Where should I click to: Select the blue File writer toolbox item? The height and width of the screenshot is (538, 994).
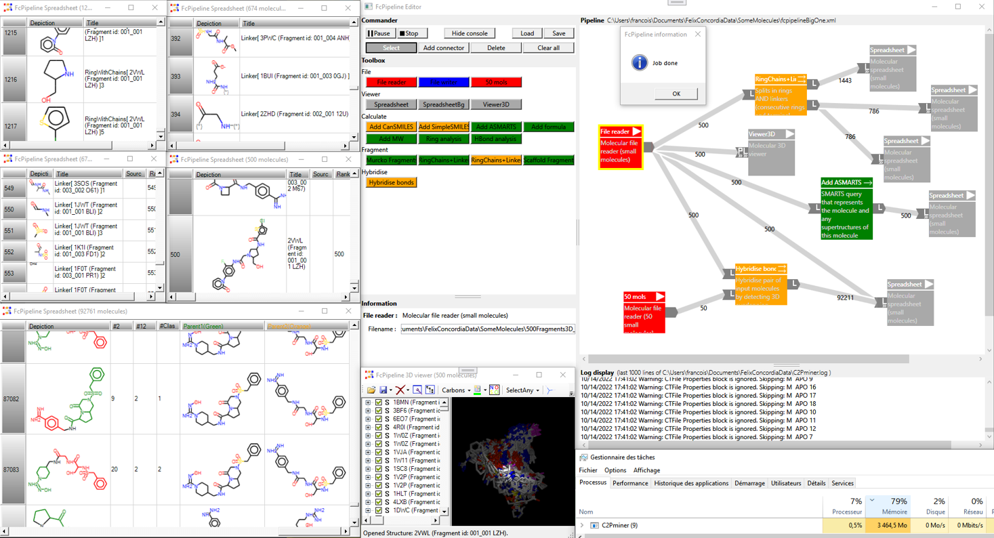coord(443,82)
